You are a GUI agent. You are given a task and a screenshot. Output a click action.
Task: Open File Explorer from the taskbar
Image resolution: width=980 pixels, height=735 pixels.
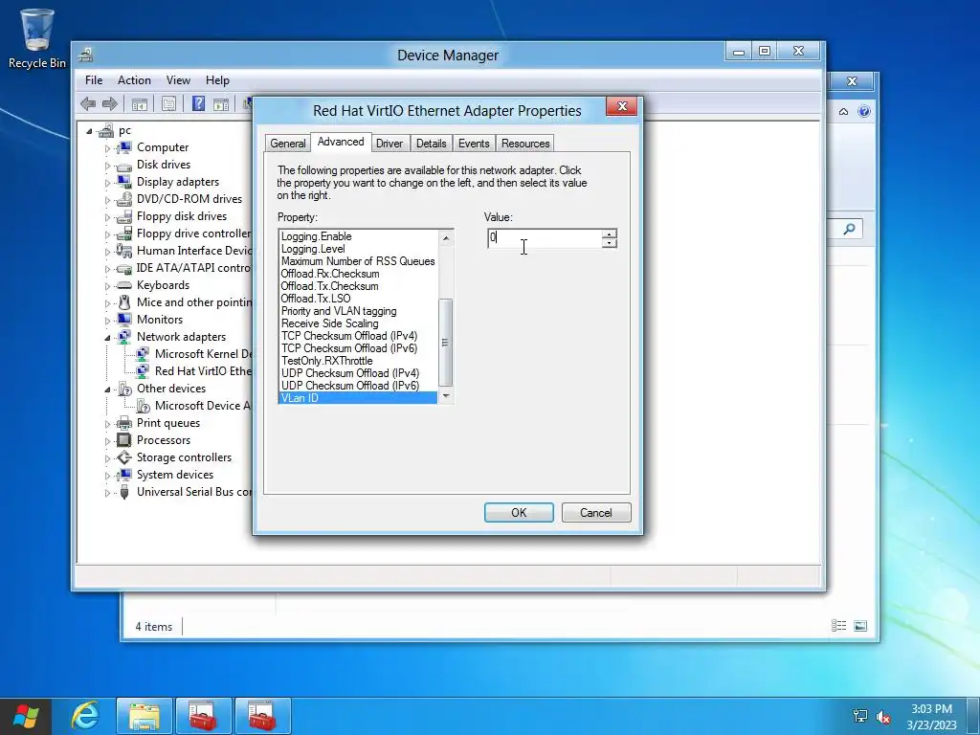point(145,716)
